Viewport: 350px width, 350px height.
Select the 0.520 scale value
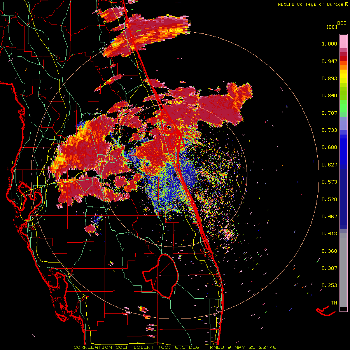(329, 199)
